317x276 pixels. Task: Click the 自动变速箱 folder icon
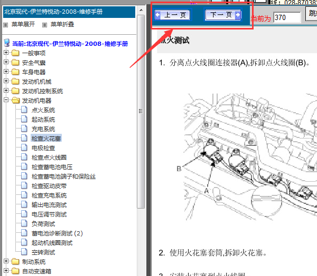pyautogui.click(x=15, y=271)
